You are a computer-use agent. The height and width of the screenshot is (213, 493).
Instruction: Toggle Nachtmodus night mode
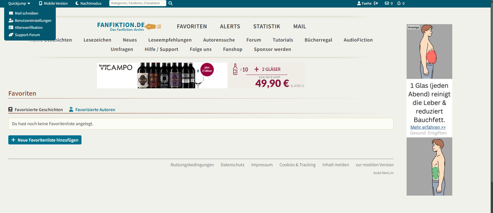tap(88, 3)
